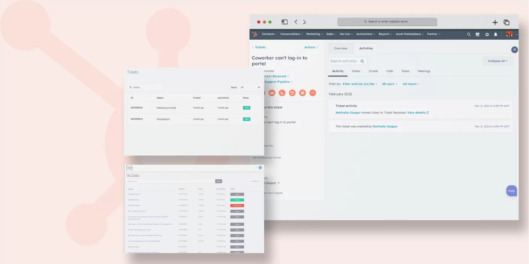Viewport: 529px width, 264px height.
Task: Click the magnifier in Search activities box
Action: point(362,61)
